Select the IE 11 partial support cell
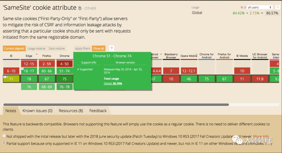Viewport: 282px width, 153px height. coord(11,79)
